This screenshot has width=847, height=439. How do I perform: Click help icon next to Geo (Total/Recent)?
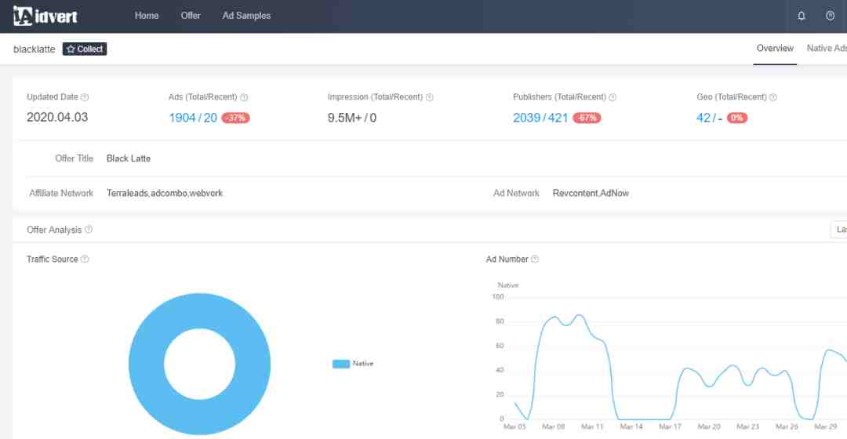[x=773, y=97]
